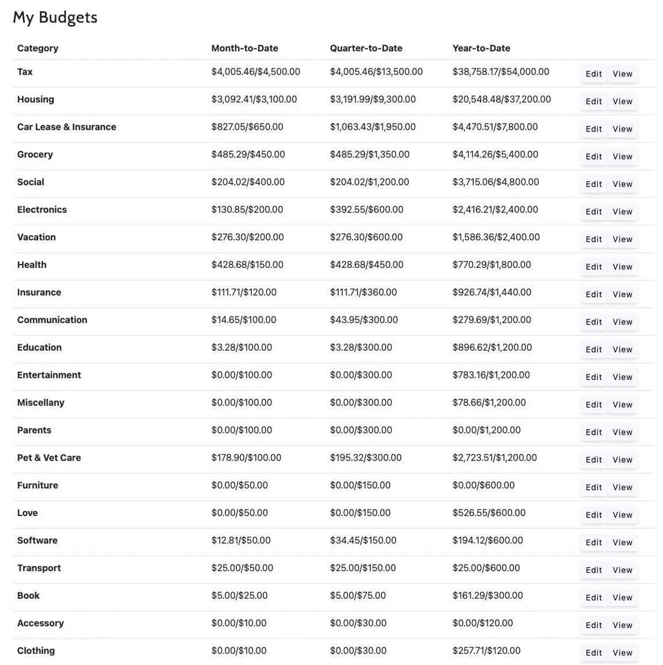Edit the Education budget

coord(593,349)
